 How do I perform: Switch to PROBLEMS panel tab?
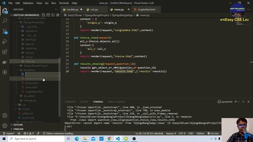tap(70, 102)
